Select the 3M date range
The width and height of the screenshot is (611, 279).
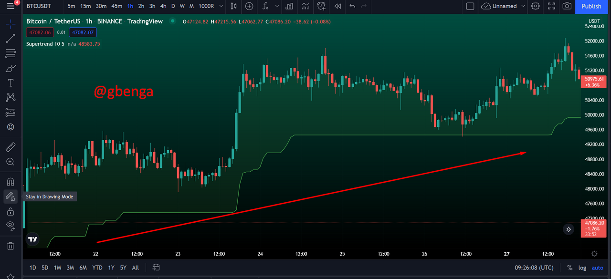tap(70, 268)
